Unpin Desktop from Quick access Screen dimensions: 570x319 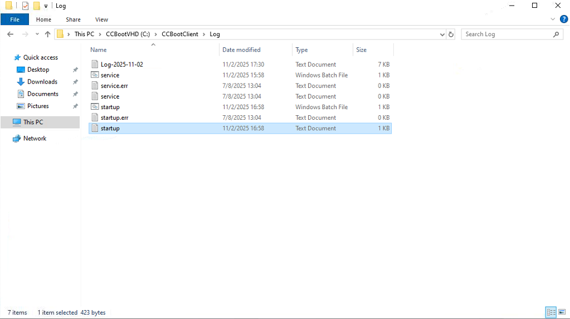(x=75, y=70)
